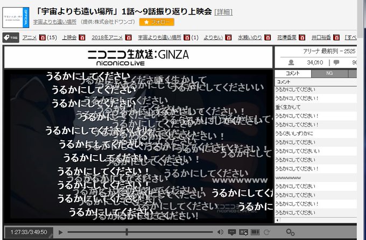The height and width of the screenshot is (240, 366).
Task: Open the 井口裕香 tag link
Action: tap(321, 37)
